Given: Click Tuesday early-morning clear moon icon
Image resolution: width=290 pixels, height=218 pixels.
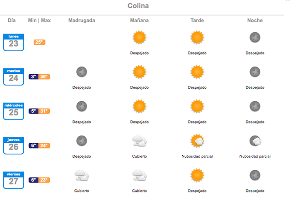Looking at the screenshot, I should 82,72.
